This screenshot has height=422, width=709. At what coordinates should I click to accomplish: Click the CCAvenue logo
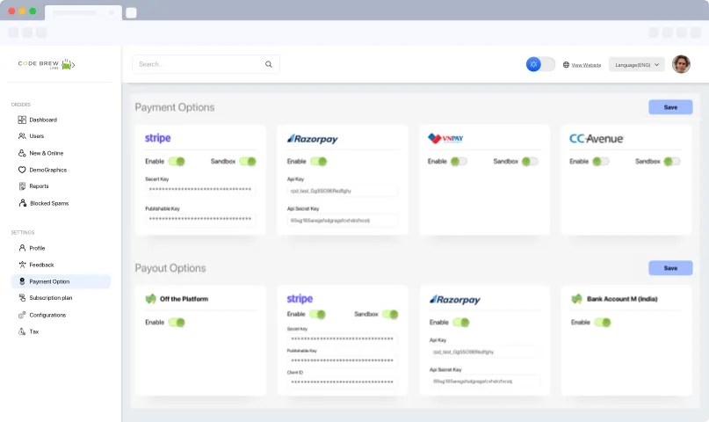click(596, 139)
